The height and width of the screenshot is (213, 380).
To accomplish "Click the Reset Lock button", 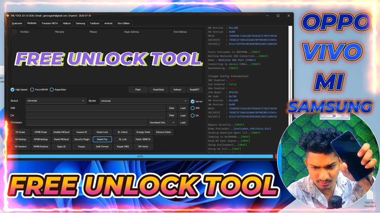I will [x=102, y=132].
